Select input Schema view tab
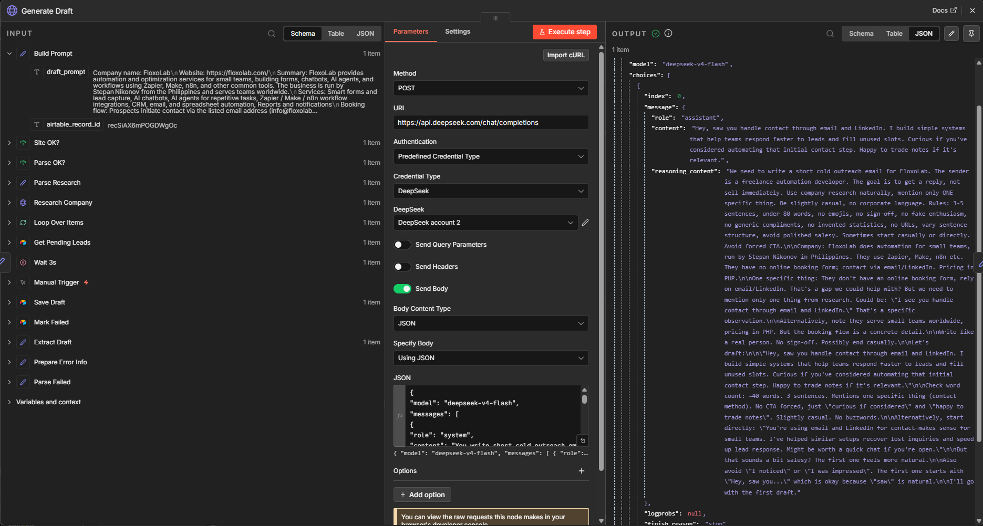 coord(303,34)
